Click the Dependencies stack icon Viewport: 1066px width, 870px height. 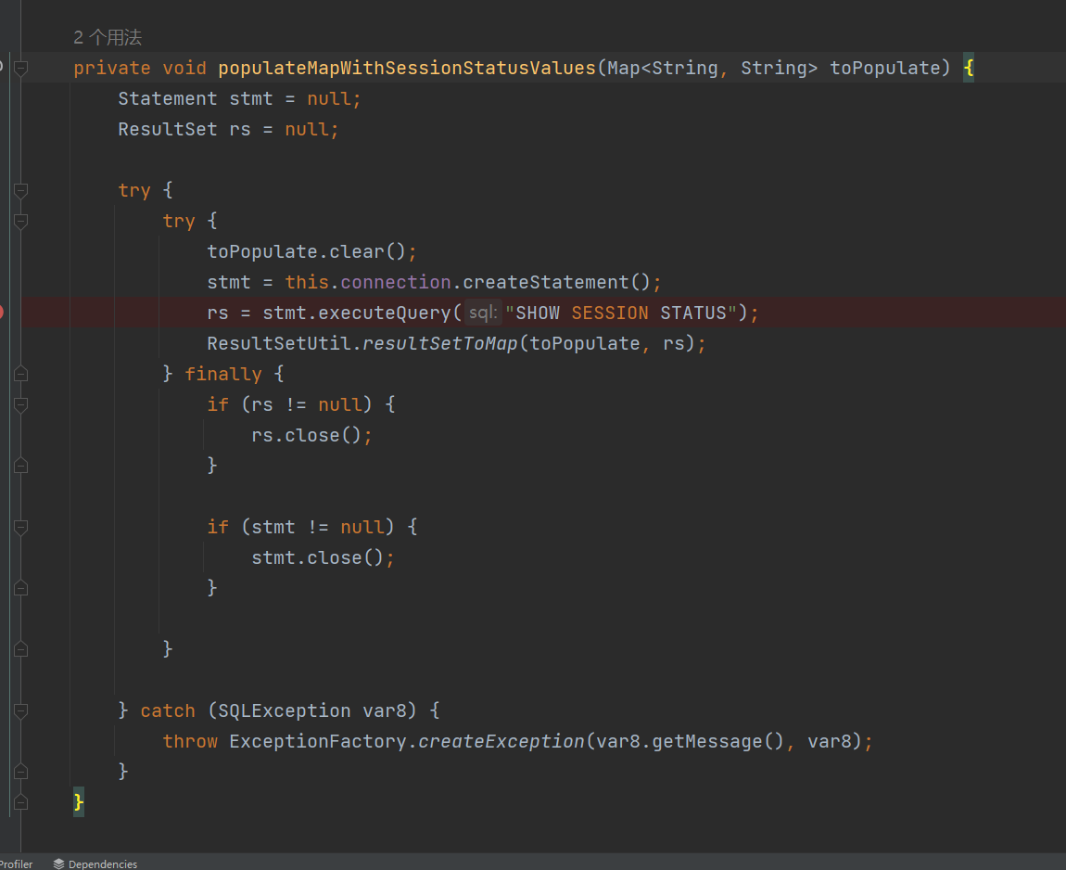point(58,864)
